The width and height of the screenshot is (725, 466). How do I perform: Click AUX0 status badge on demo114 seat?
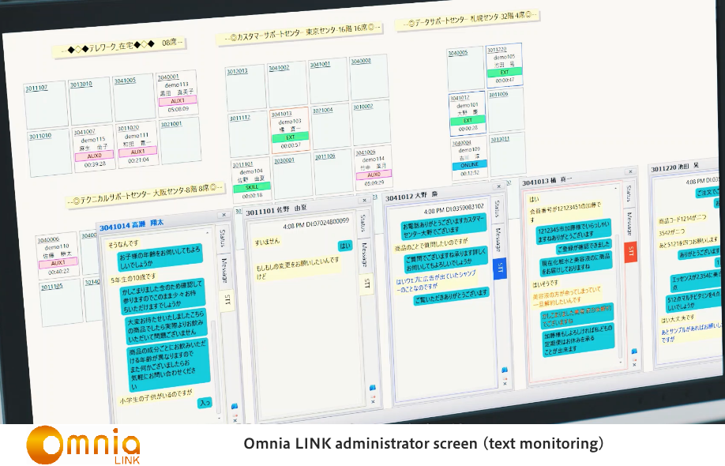click(374, 175)
